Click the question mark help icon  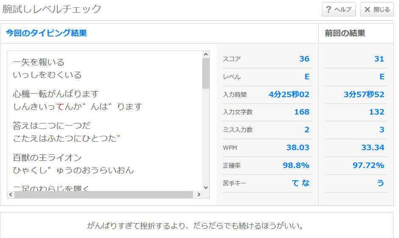coord(328,9)
